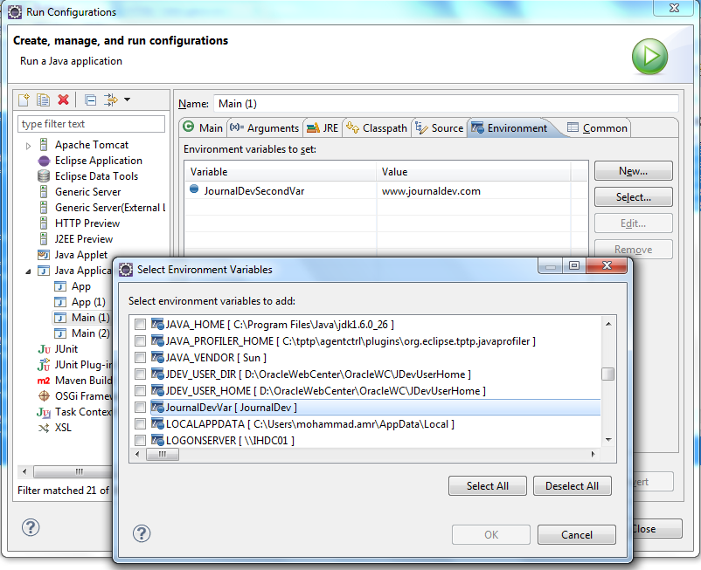Click the Java Applet icon
Image resolution: width=701 pixels, height=570 pixels.
coord(44,255)
